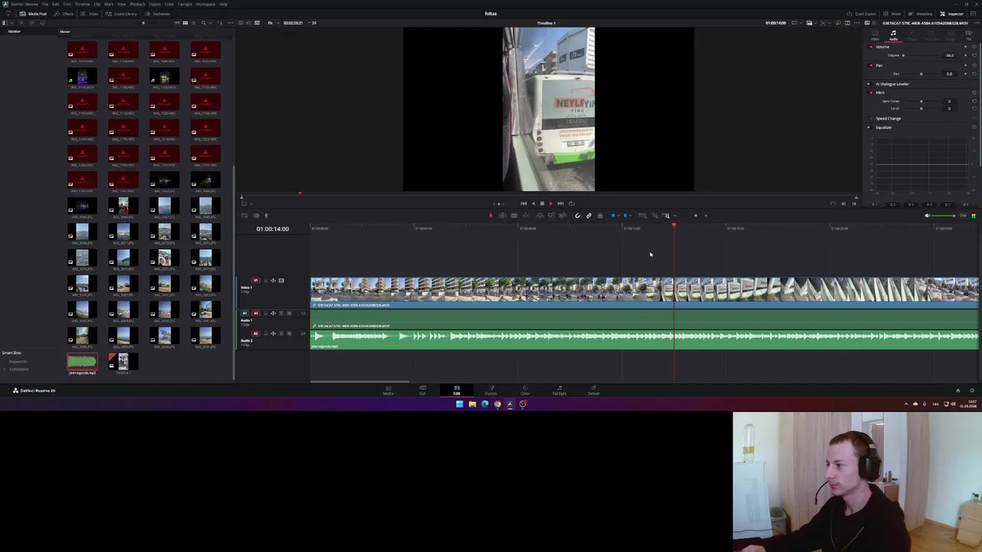Screen dimensions: 982x552
Task: Toggle the Pan section in Inspector
Action: (x=871, y=65)
